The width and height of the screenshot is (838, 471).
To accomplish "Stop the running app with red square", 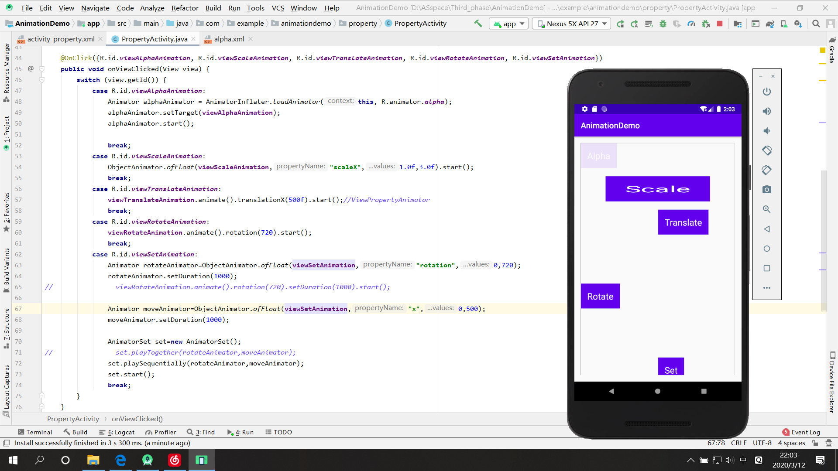I will pos(720,24).
